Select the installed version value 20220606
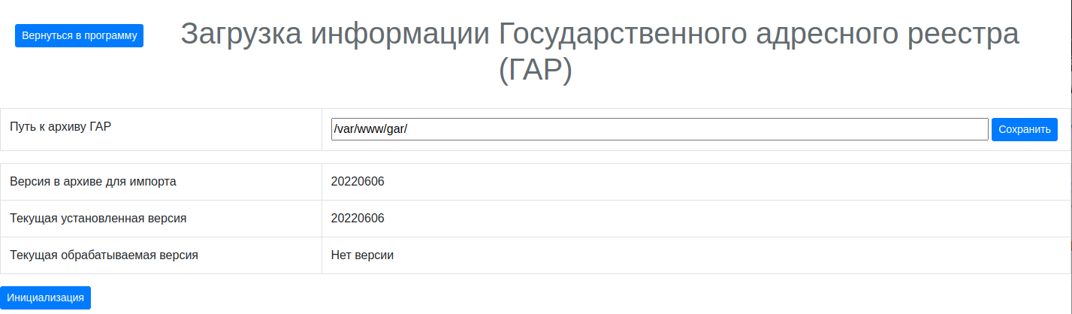The width and height of the screenshot is (1072, 314). 358,219
